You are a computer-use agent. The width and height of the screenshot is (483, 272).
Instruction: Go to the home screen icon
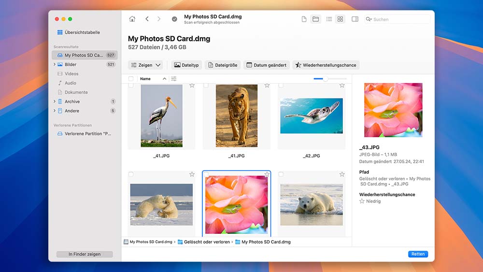132,19
